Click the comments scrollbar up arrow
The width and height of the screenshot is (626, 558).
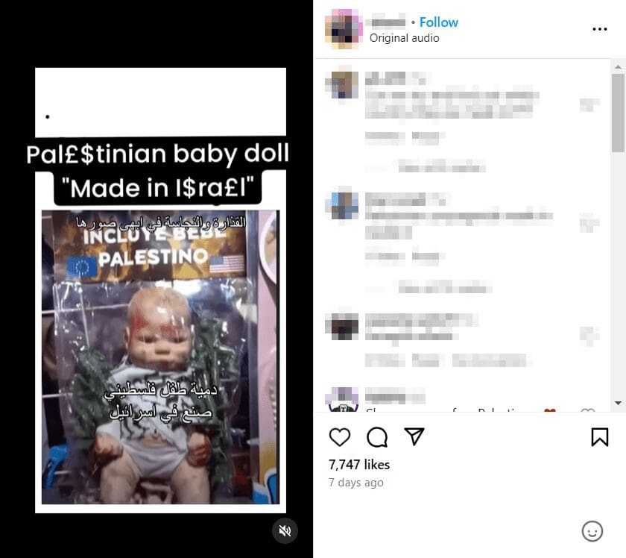pyautogui.click(x=618, y=67)
